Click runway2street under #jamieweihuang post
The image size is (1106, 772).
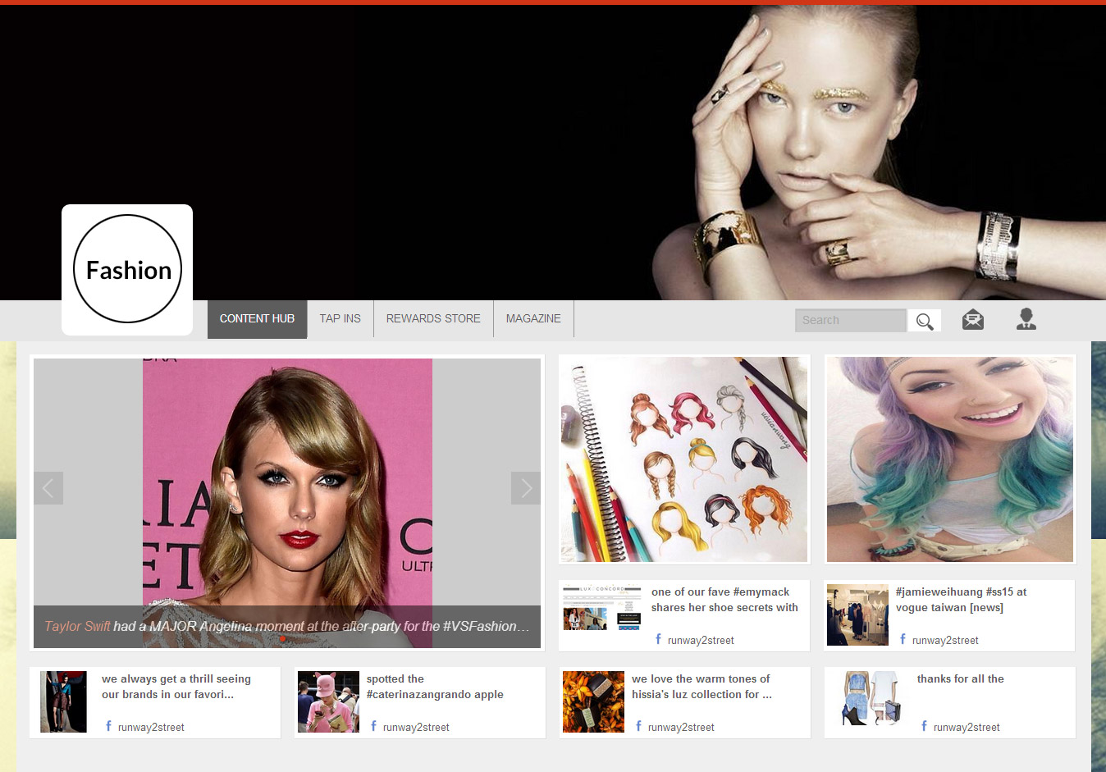(945, 641)
